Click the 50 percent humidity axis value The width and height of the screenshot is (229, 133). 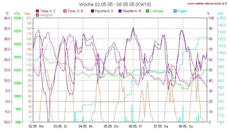click(x=210, y=70)
